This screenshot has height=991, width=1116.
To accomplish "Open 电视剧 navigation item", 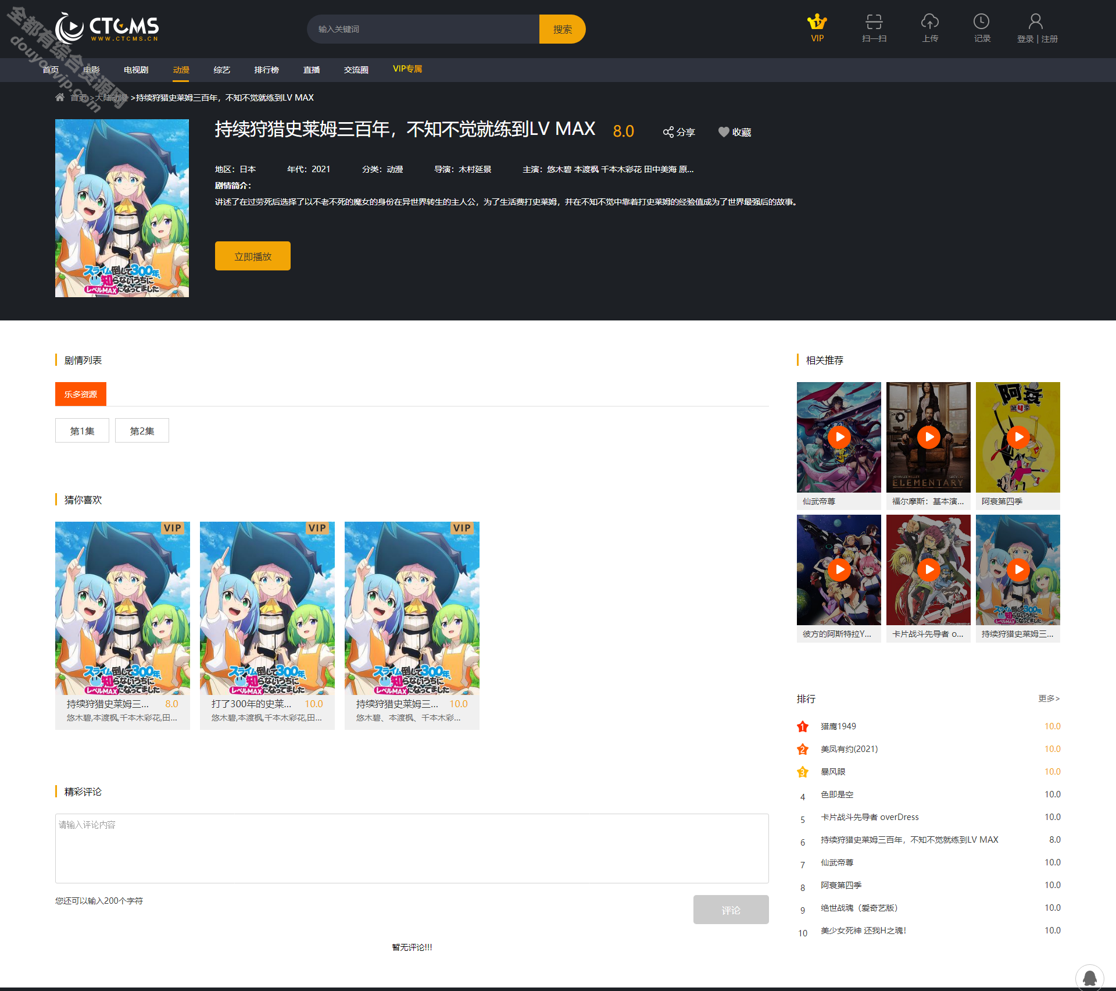I will pos(136,70).
